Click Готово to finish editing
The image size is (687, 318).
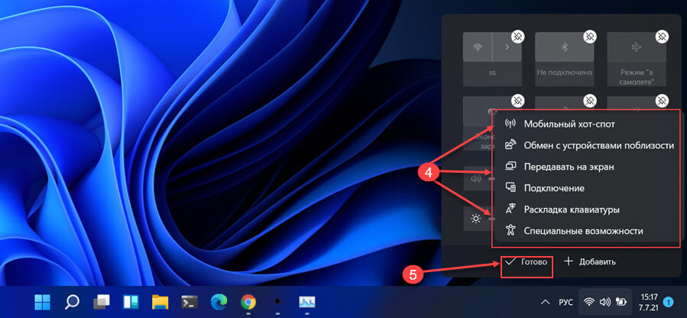click(x=527, y=262)
